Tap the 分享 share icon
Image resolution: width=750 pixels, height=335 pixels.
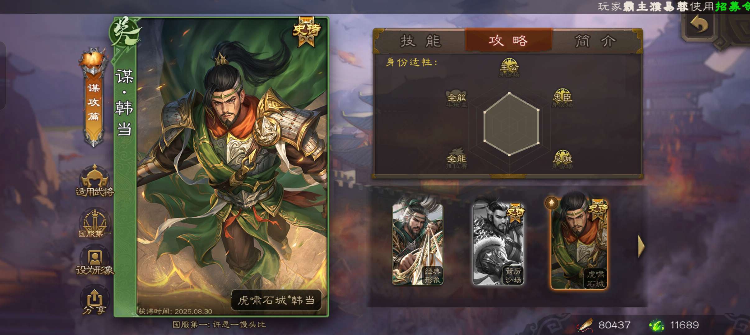pos(95,301)
